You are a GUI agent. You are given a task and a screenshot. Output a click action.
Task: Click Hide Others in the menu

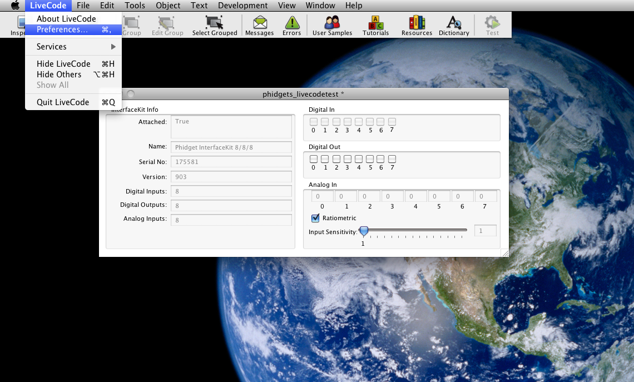tap(59, 75)
